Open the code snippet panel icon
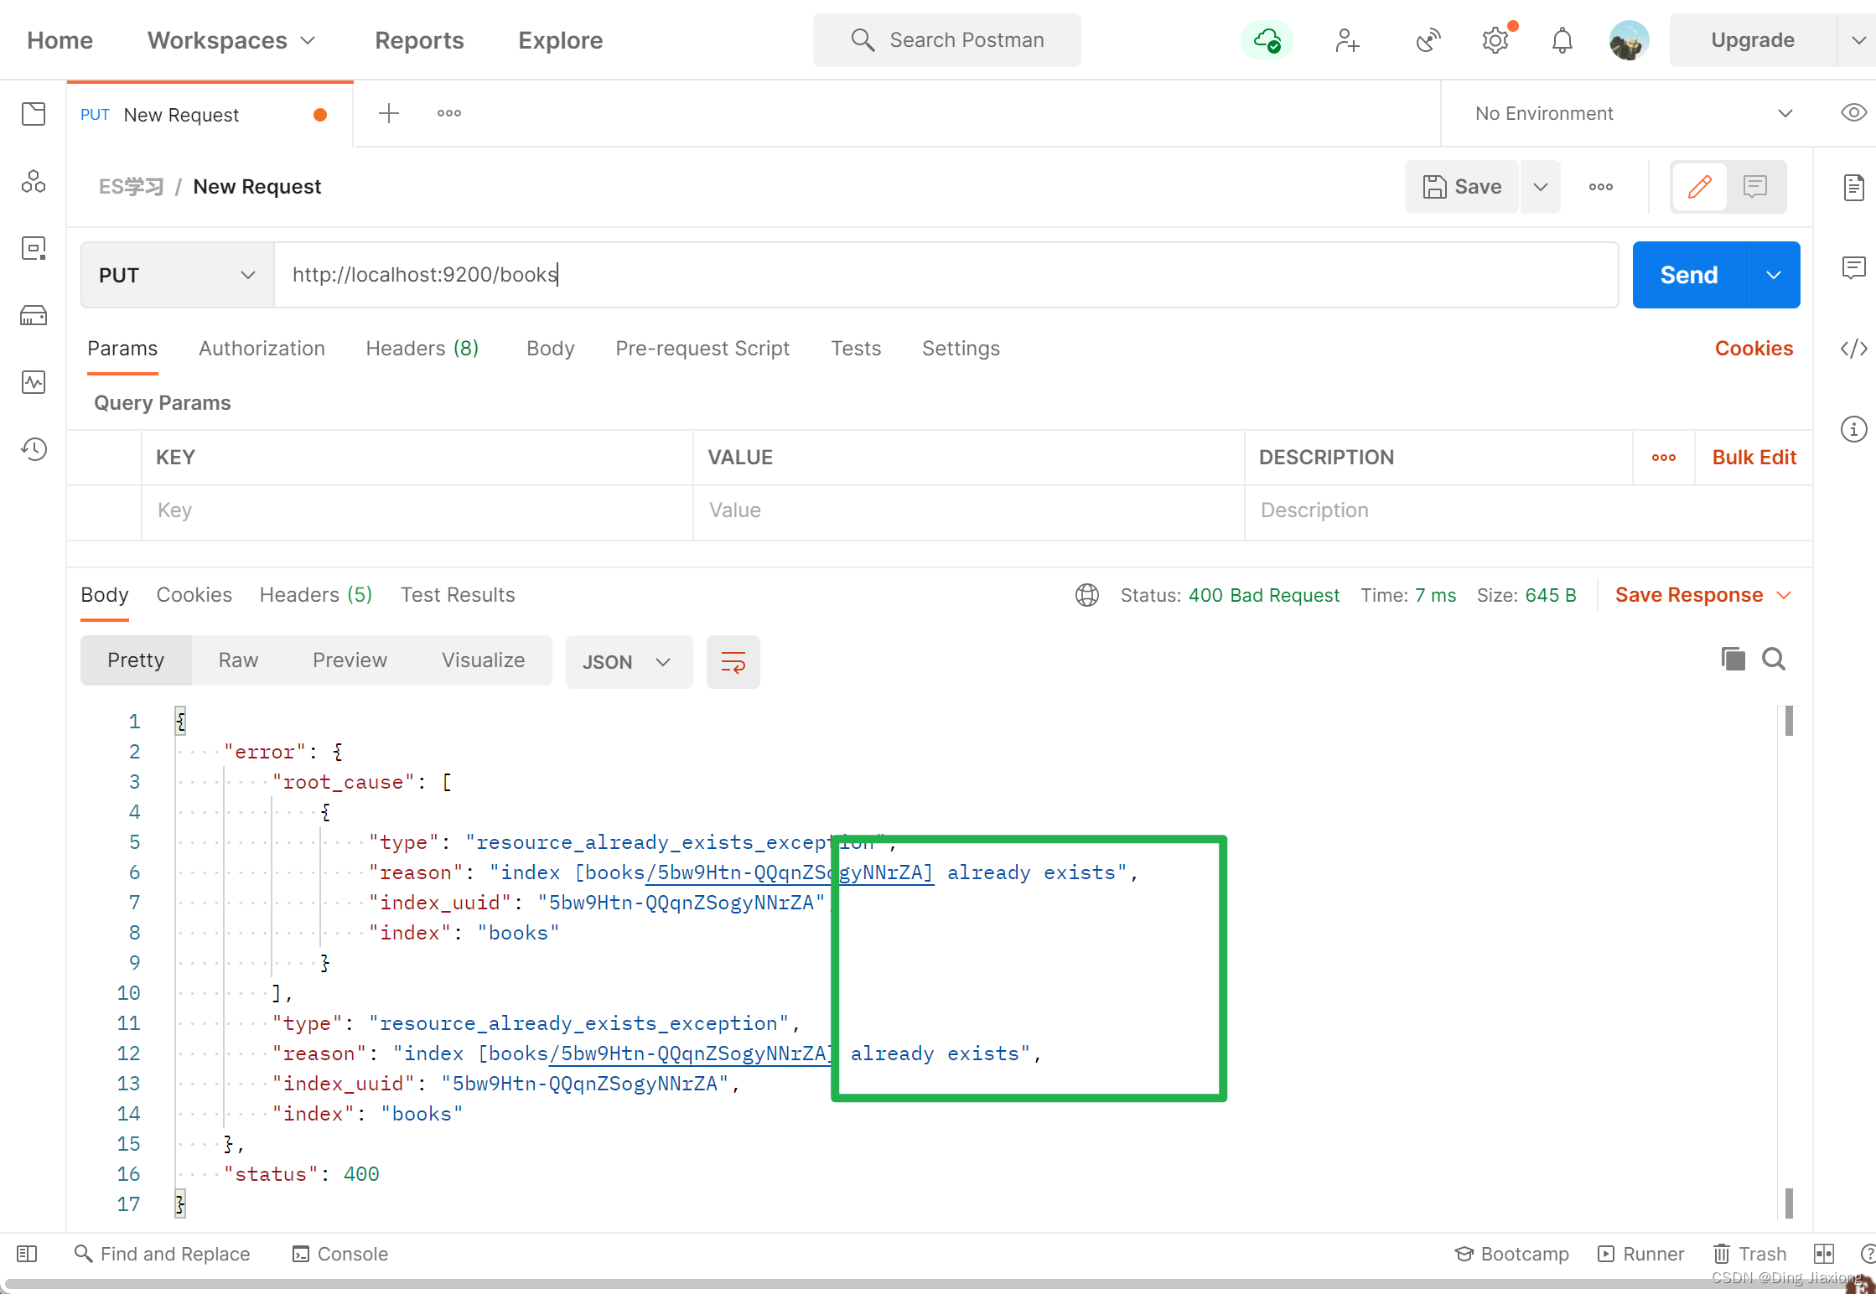The image size is (1876, 1294). pyautogui.click(x=1853, y=348)
